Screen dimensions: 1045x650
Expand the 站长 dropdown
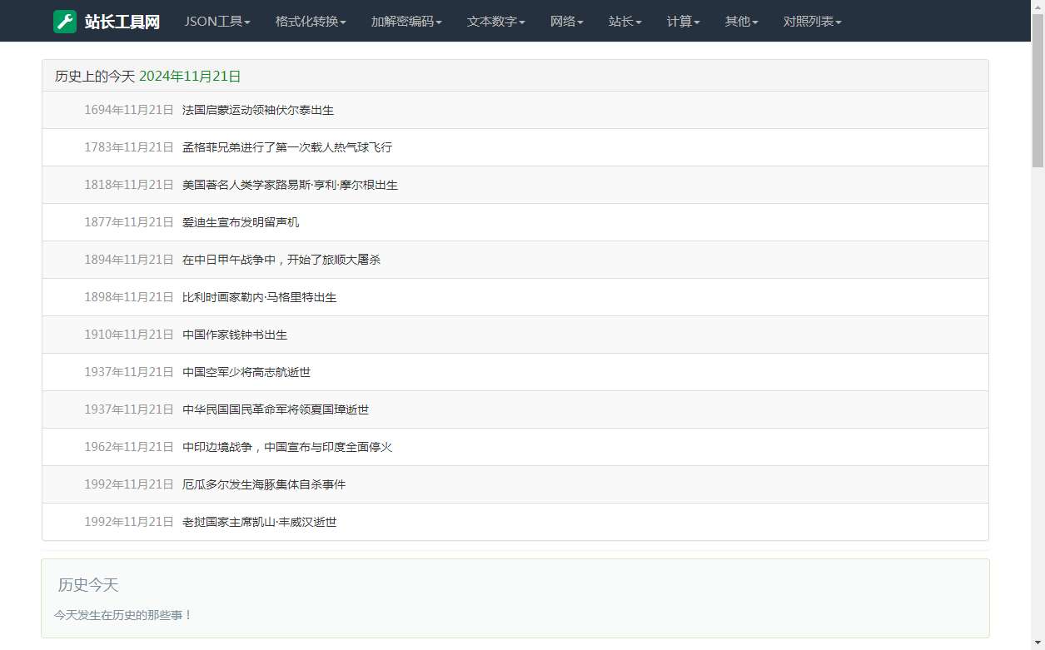(625, 22)
